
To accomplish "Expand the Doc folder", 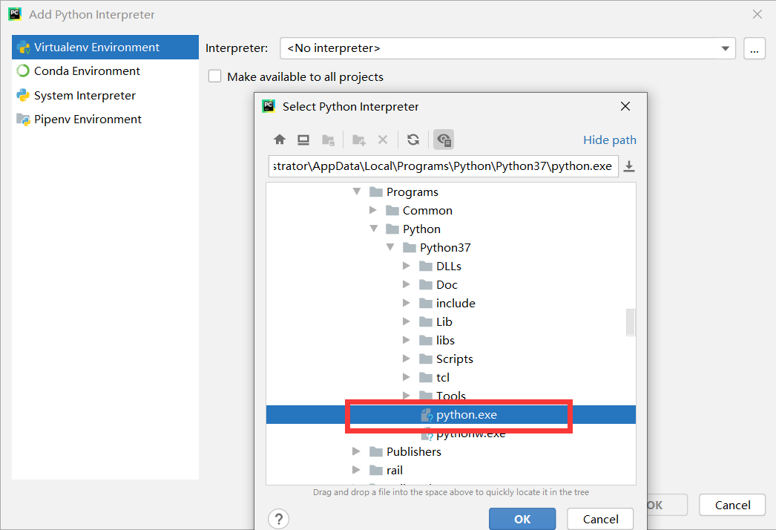I will point(407,284).
